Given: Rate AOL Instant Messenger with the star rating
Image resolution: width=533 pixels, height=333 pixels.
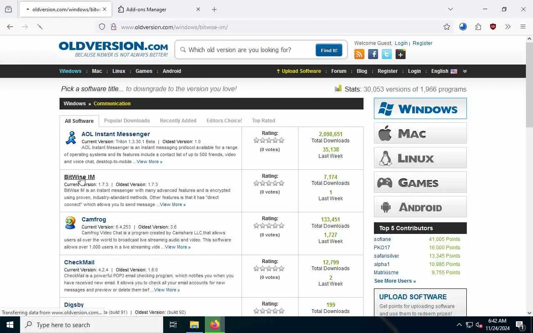Looking at the screenshot, I should pos(269,140).
